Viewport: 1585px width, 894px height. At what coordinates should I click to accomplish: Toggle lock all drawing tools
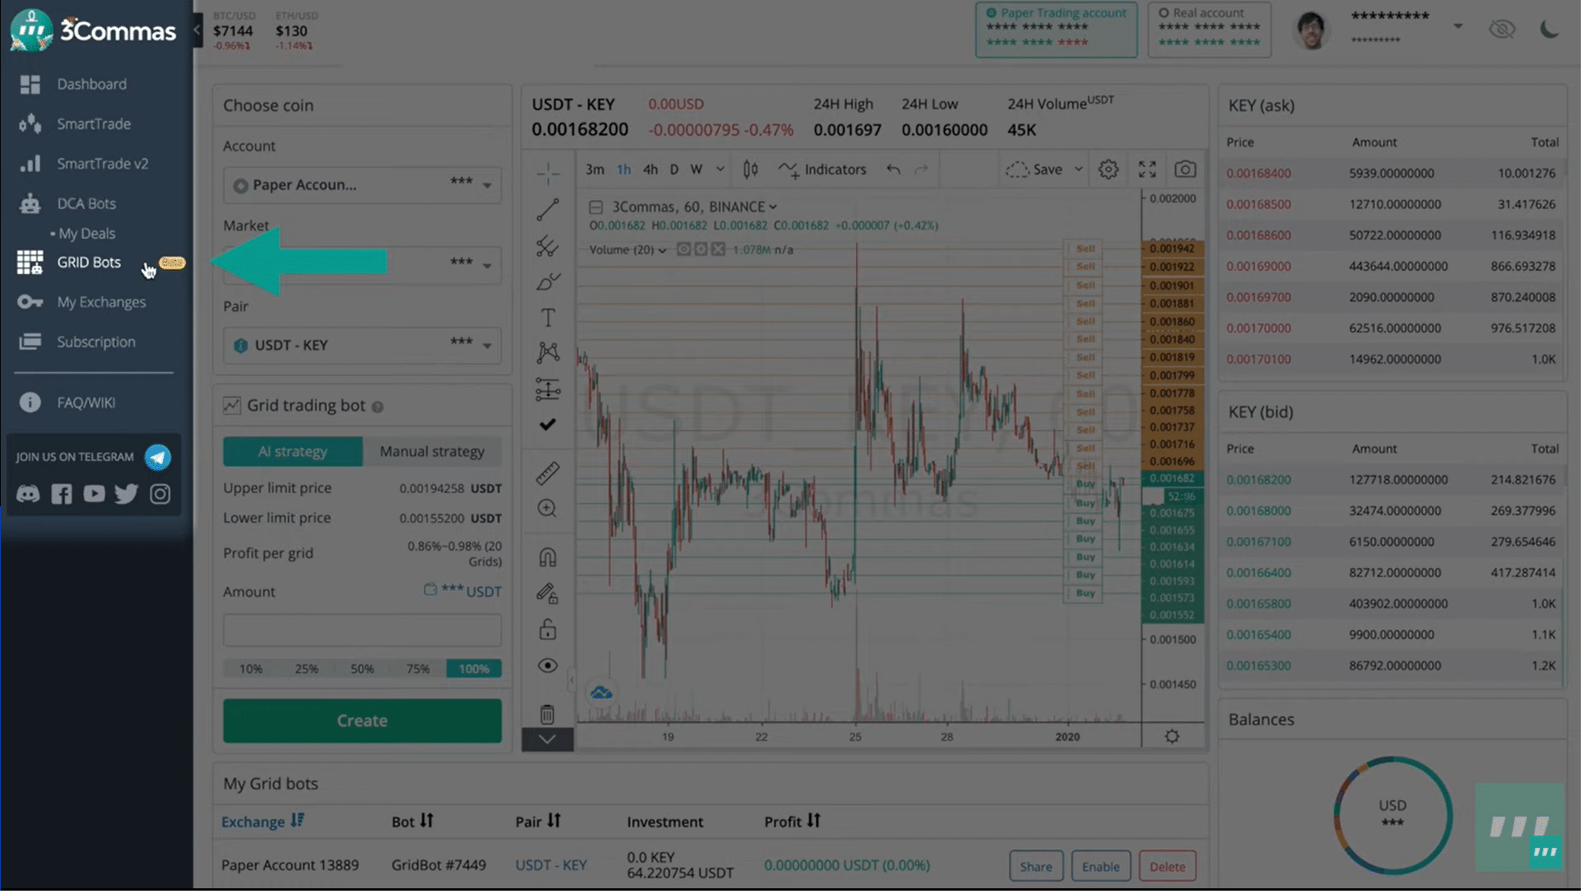click(x=548, y=631)
